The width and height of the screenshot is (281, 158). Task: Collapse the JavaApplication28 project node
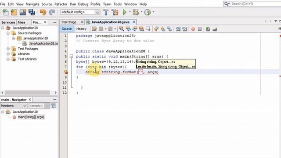3,28
